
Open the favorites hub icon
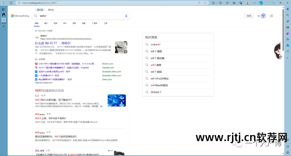click(x=227, y=3)
